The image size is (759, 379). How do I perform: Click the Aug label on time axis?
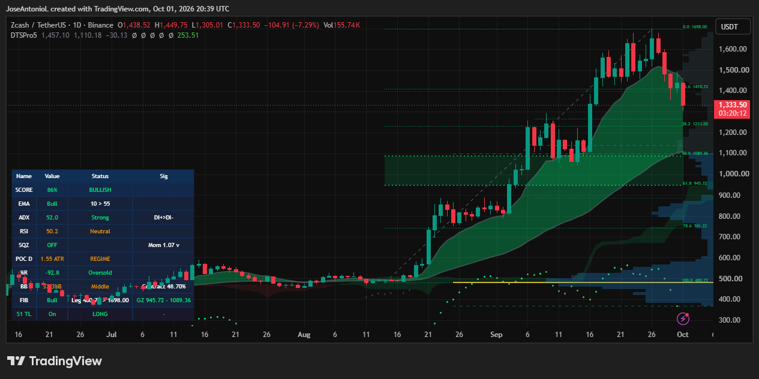click(304, 335)
